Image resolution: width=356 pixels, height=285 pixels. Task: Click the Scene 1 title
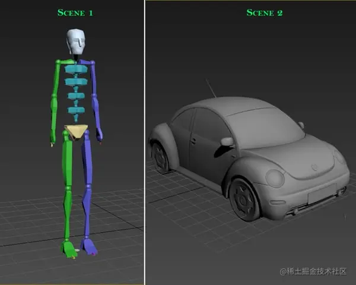click(75, 12)
